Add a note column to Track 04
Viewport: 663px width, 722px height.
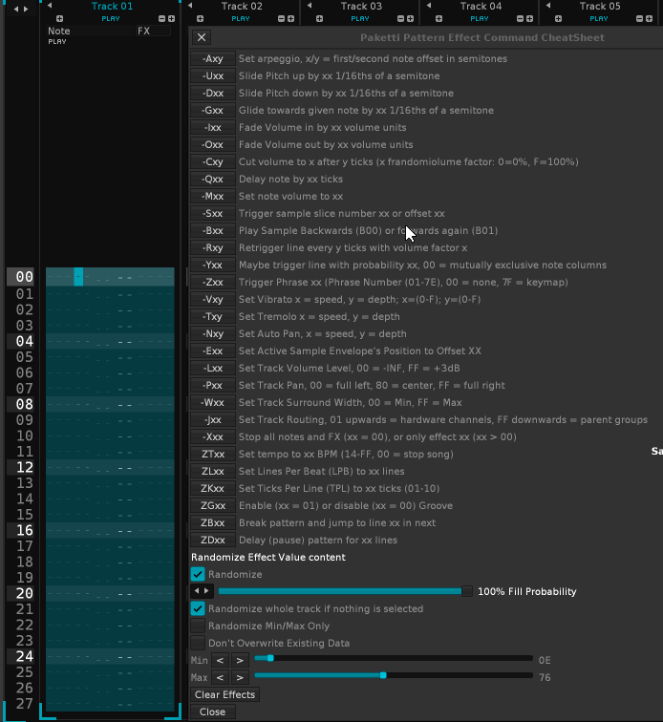438,19
